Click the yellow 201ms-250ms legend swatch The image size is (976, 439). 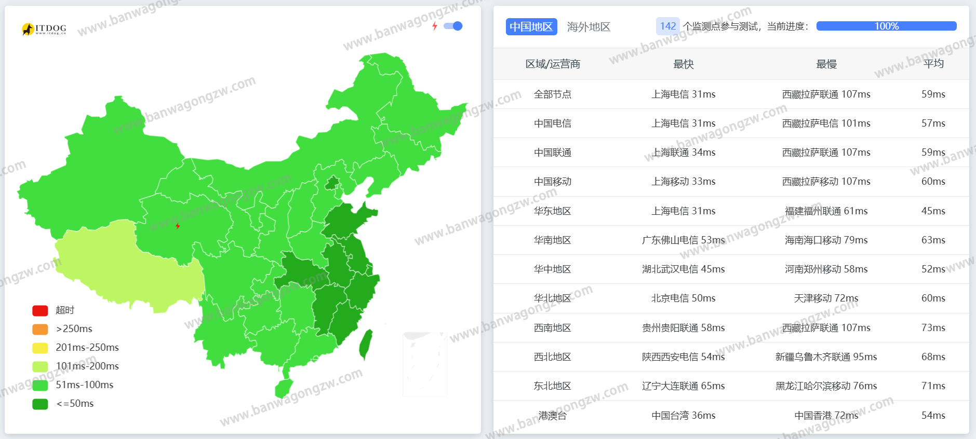coord(40,348)
